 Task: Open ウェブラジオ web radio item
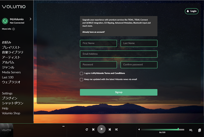[11, 82]
